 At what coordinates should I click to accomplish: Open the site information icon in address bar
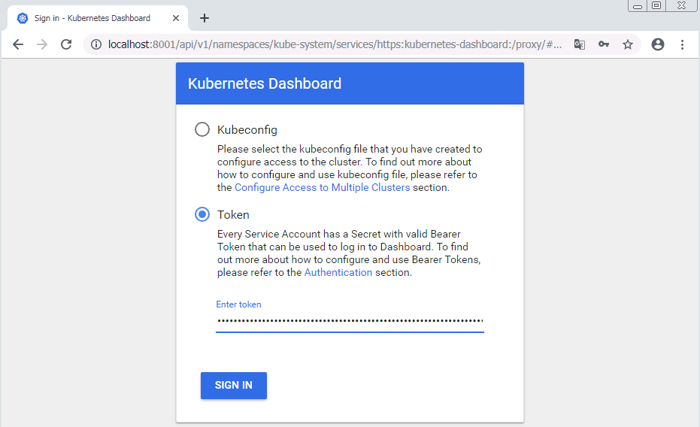pos(96,44)
